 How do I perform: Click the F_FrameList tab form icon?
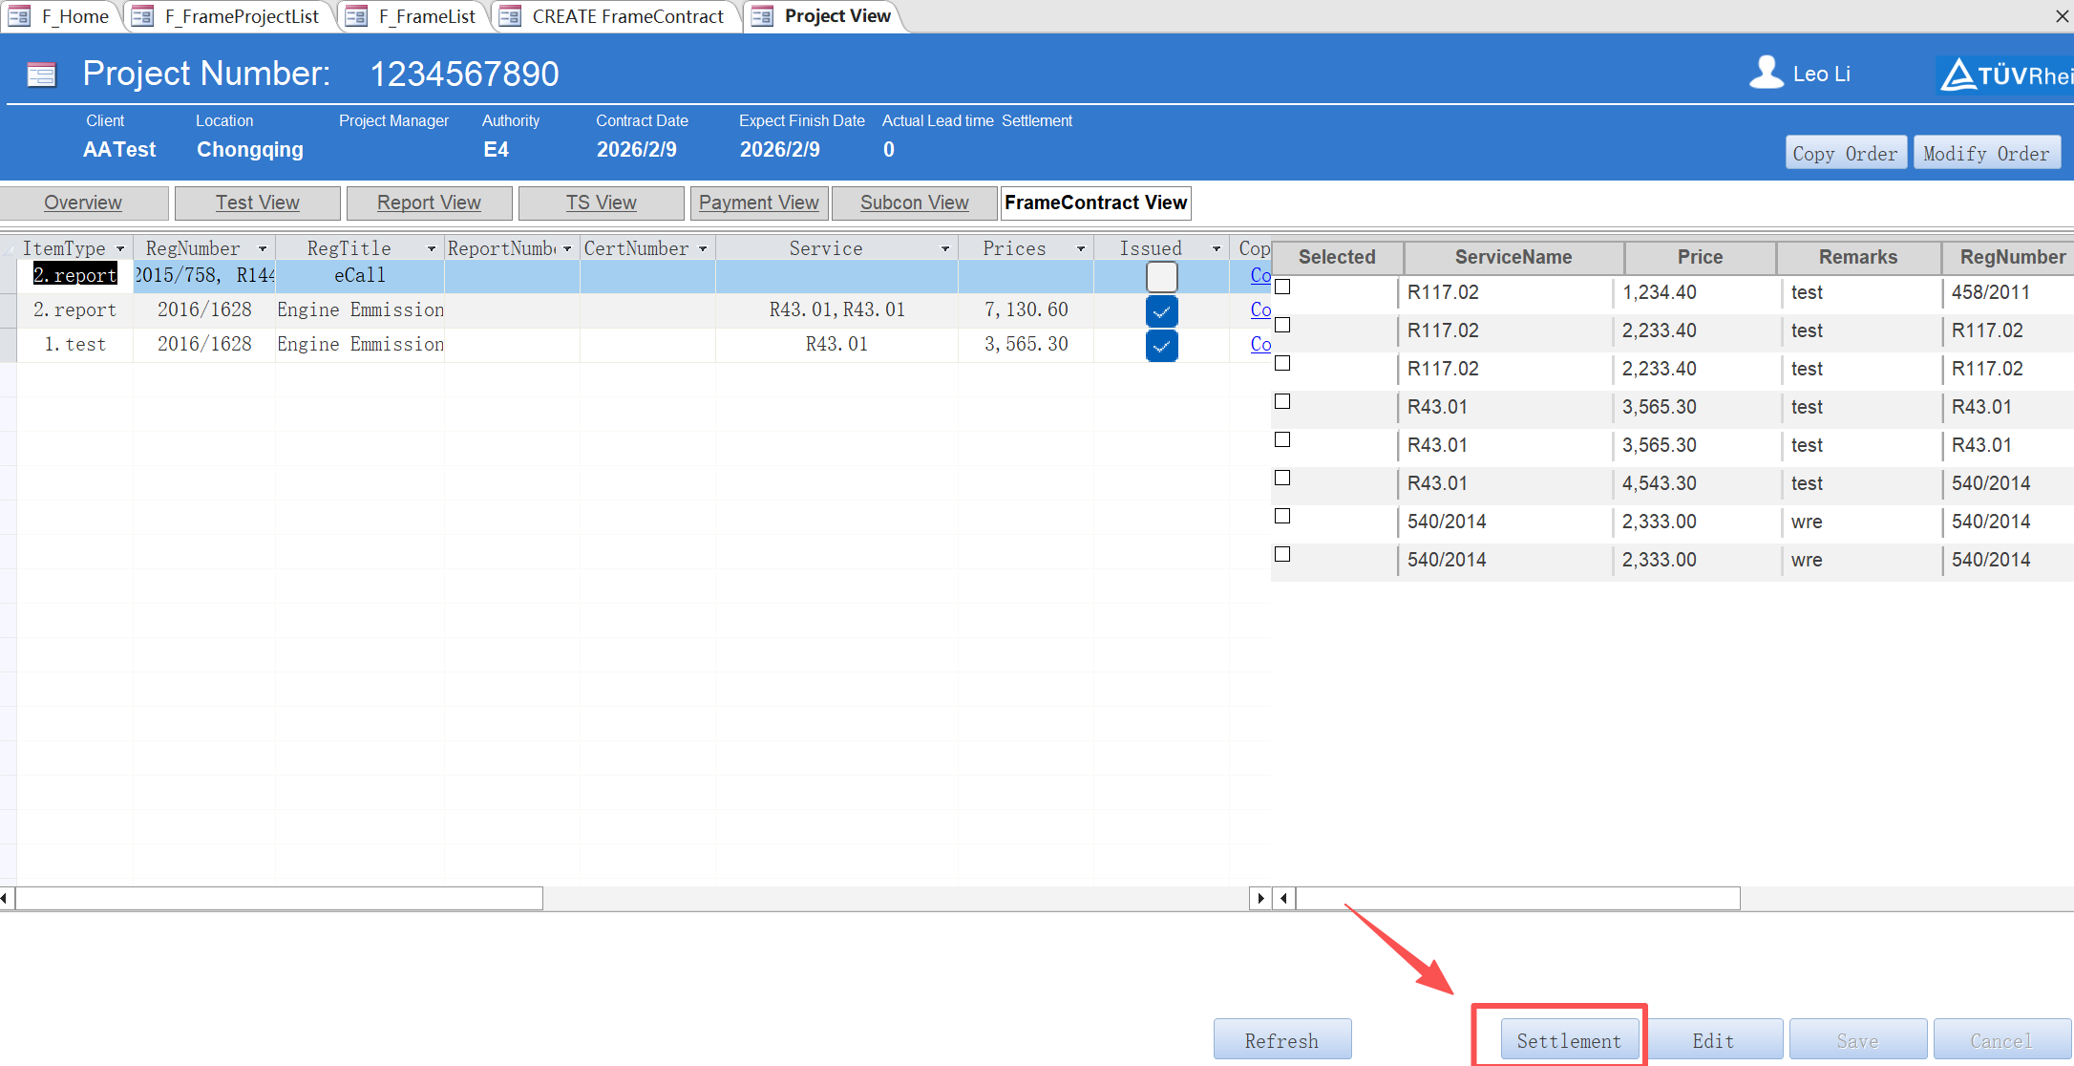[356, 16]
